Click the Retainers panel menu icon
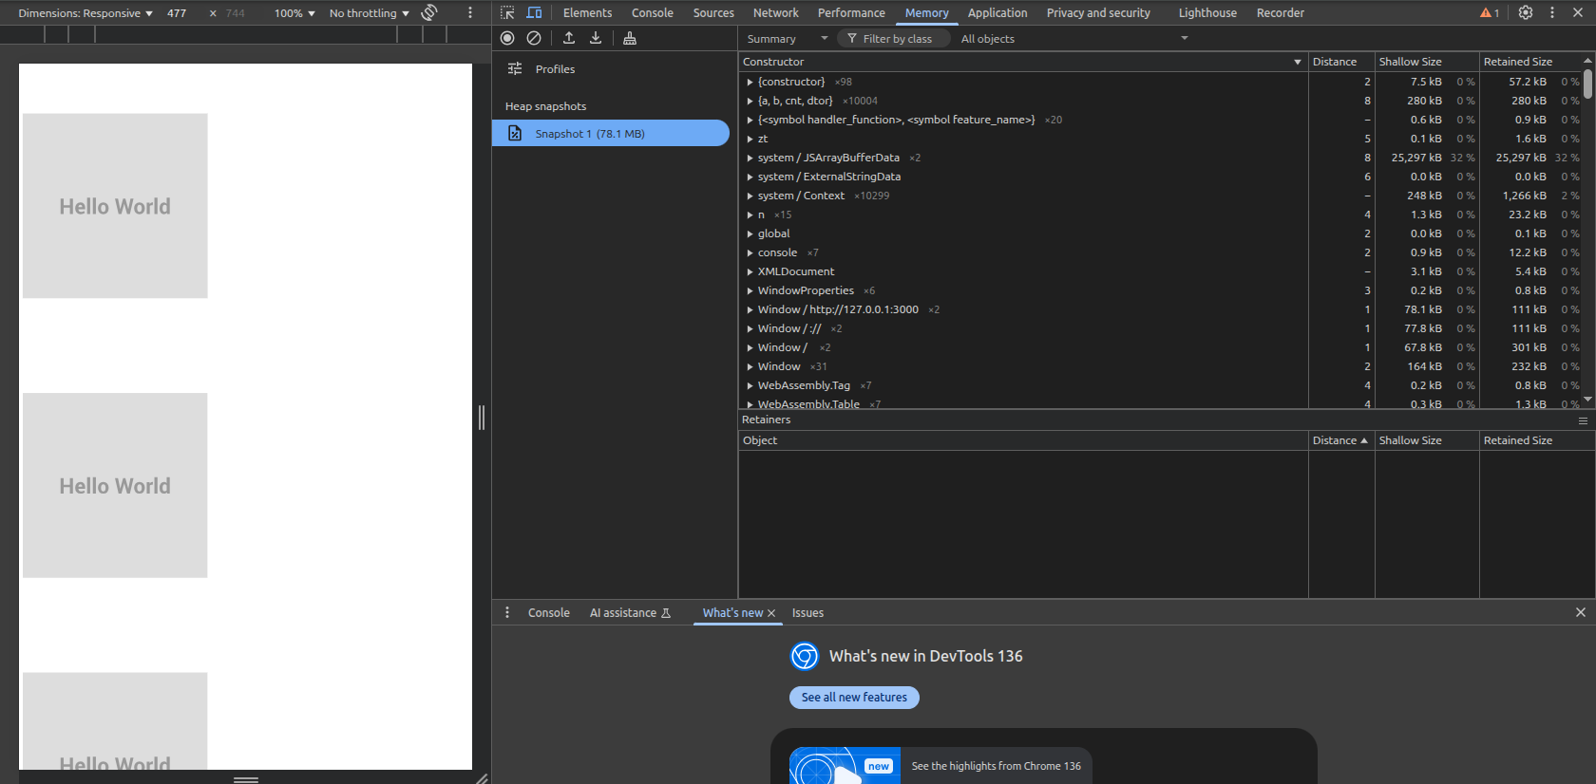The height and width of the screenshot is (784, 1596). (x=1583, y=420)
